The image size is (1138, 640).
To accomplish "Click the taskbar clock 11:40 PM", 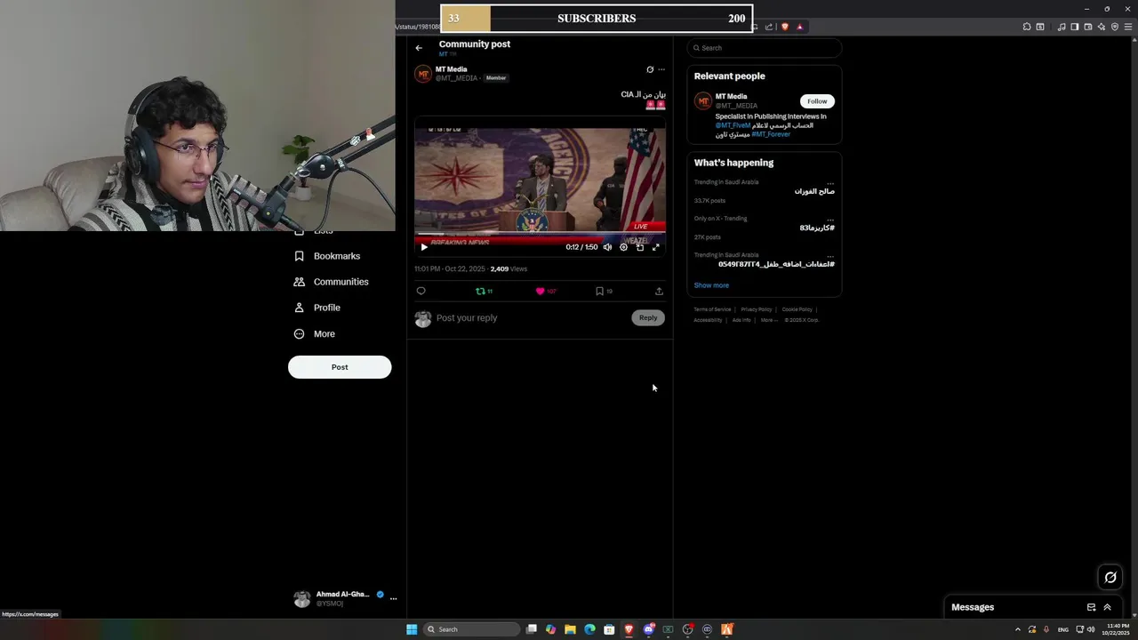I will (1118, 629).
